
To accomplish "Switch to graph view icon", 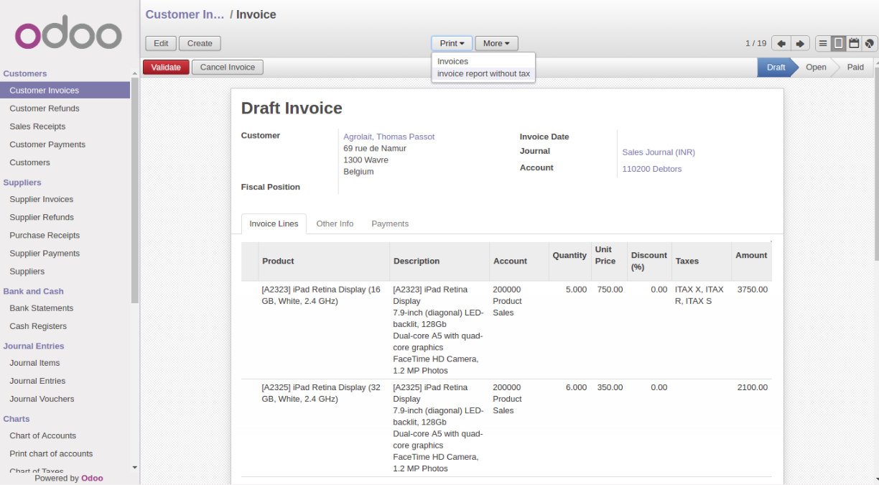I will [x=870, y=44].
